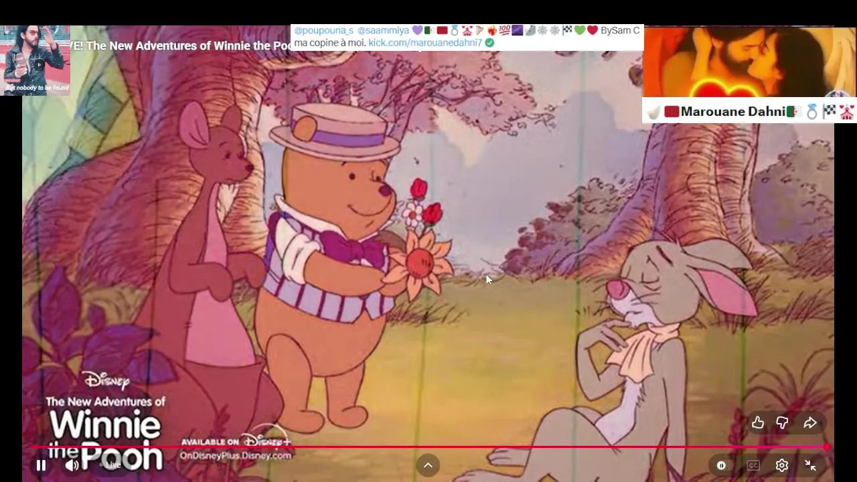The height and width of the screenshot is (482, 857).
Task: Pause the live video
Action: 41,465
